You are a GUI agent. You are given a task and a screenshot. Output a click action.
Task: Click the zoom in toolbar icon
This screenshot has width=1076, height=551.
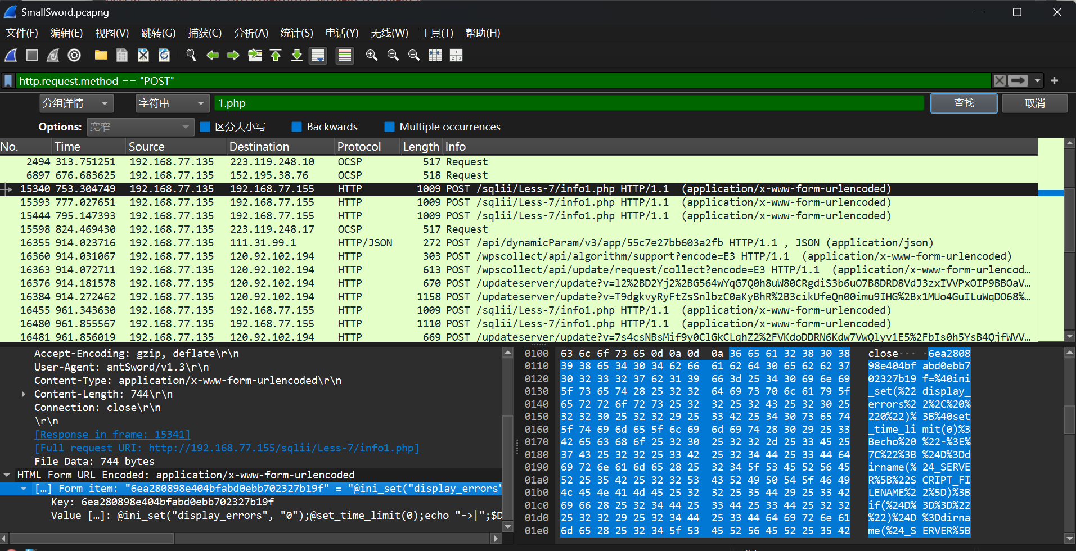[371, 55]
